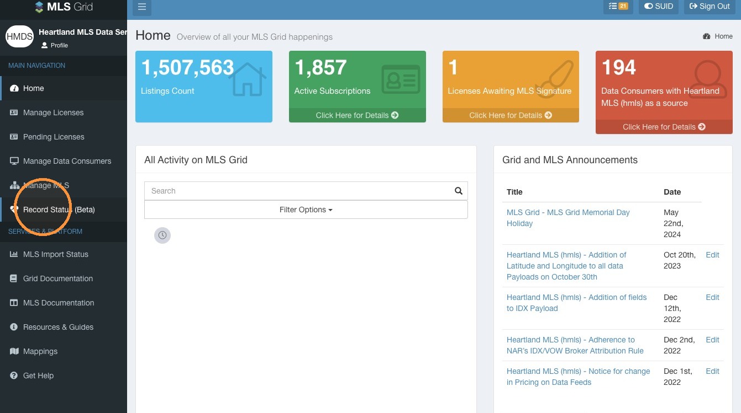The width and height of the screenshot is (741, 413).
Task: Click the hamburger menu toggle icon
Action: click(x=142, y=7)
